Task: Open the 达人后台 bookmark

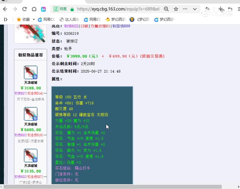Action: point(69,19)
